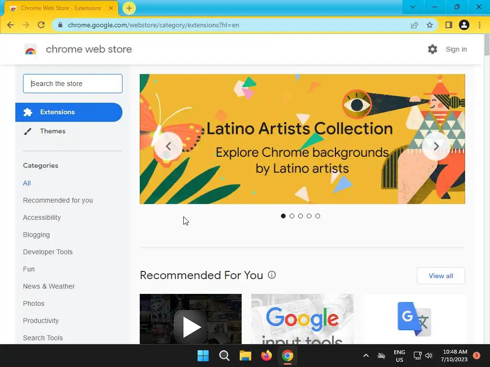Select the second carousel dot
490x367 pixels.
(x=292, y=216)
